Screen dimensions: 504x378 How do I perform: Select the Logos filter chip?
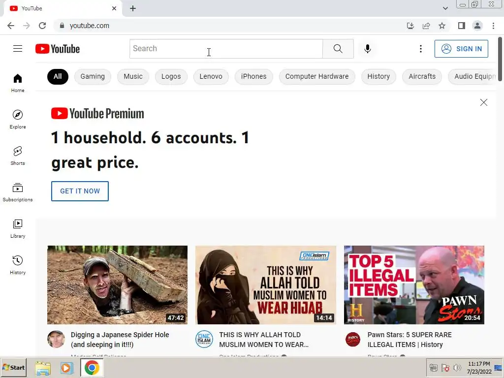[171, 76]
